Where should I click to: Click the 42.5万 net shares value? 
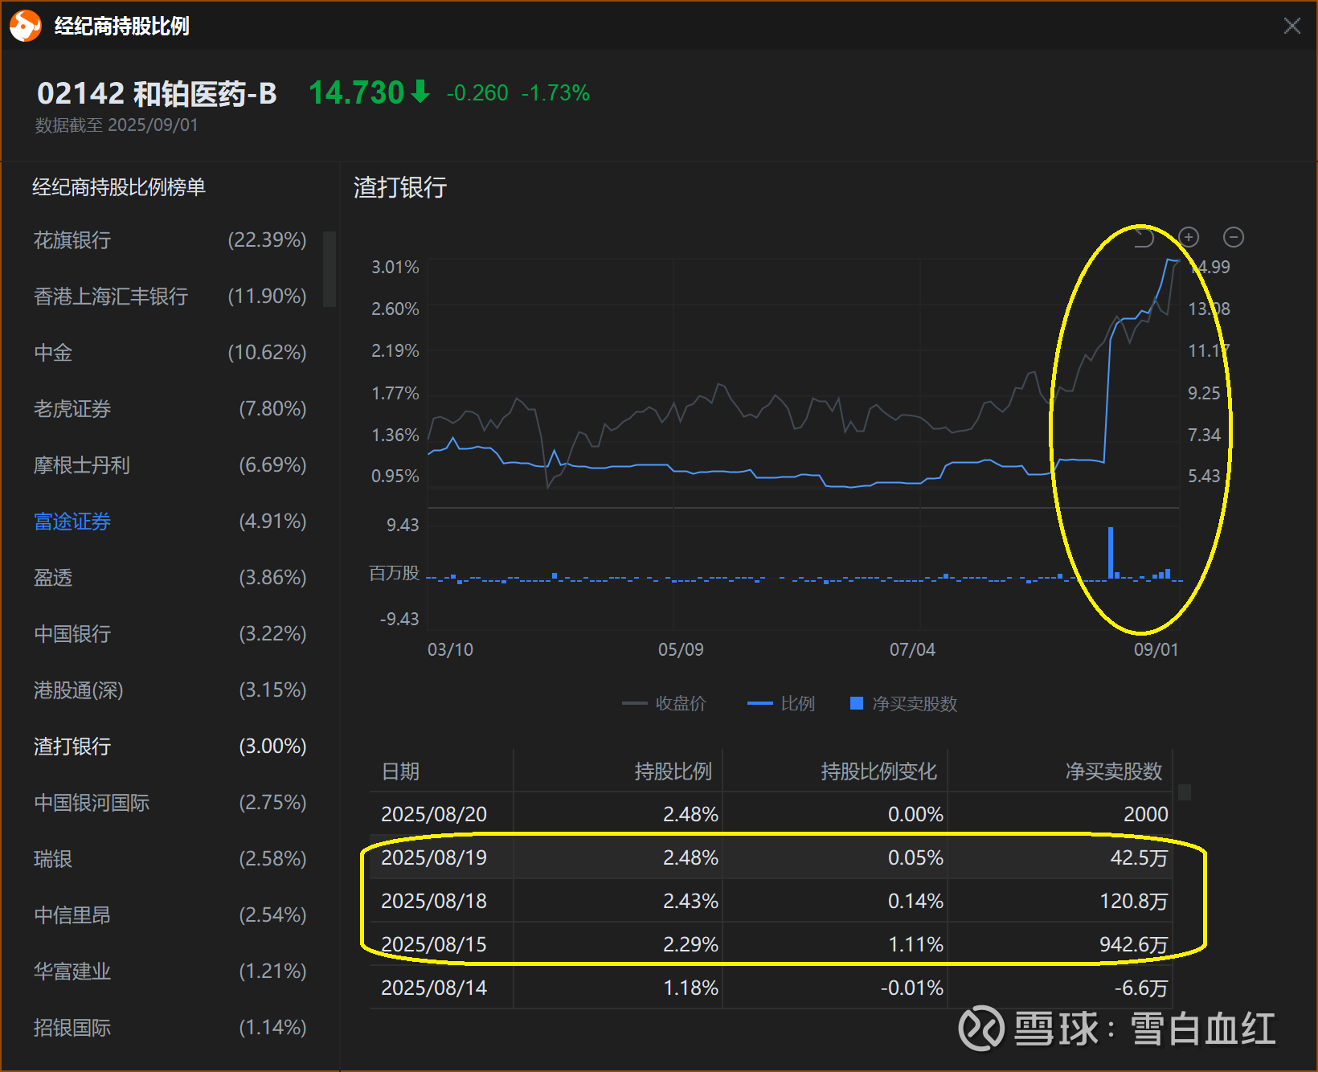point(1140,857)
